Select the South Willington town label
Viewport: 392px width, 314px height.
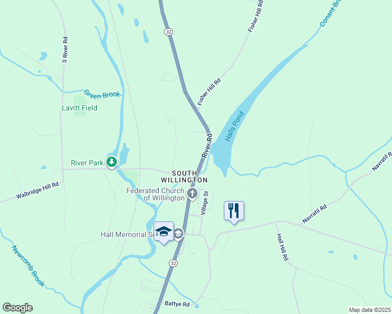(184, 177)
